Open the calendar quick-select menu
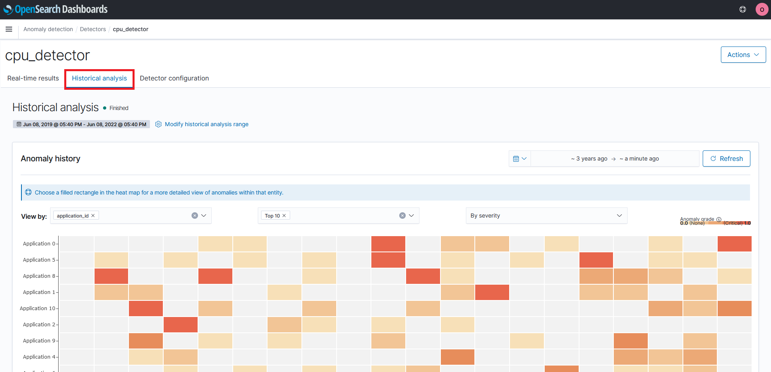771x372 pixels. click(x=520, y=159)
